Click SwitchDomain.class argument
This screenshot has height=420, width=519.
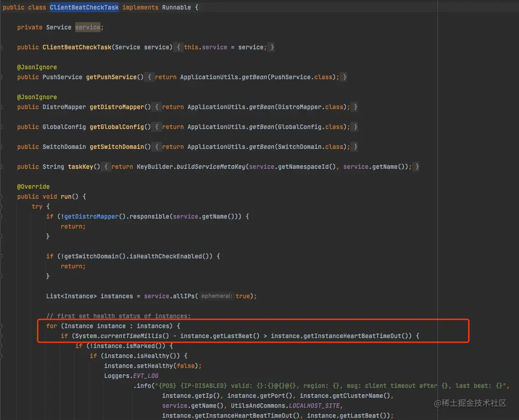coord(310,147)
